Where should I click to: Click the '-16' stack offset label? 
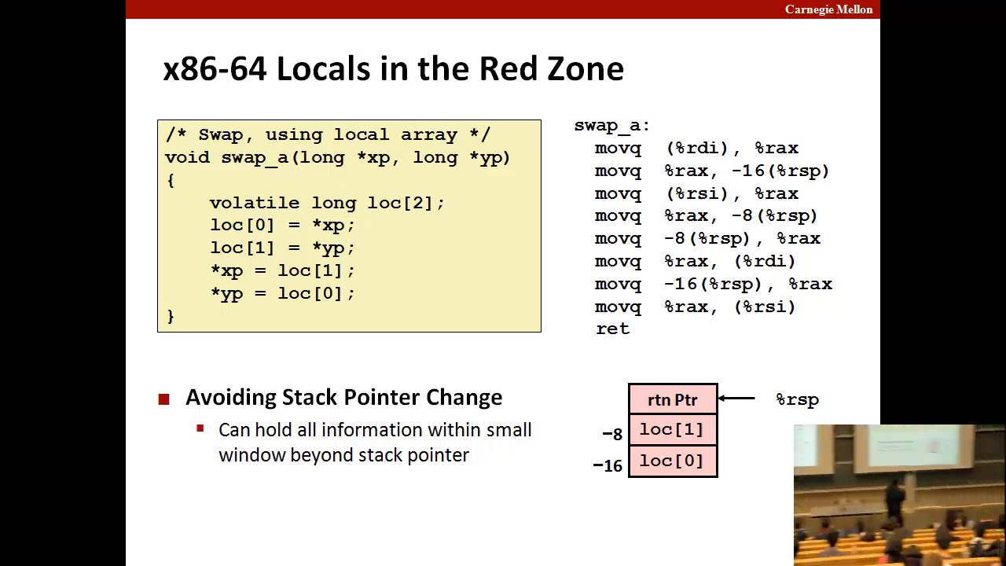coord(608,466)
